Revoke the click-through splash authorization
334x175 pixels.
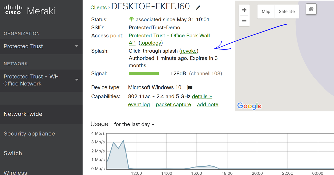click(x=189, y=51)
